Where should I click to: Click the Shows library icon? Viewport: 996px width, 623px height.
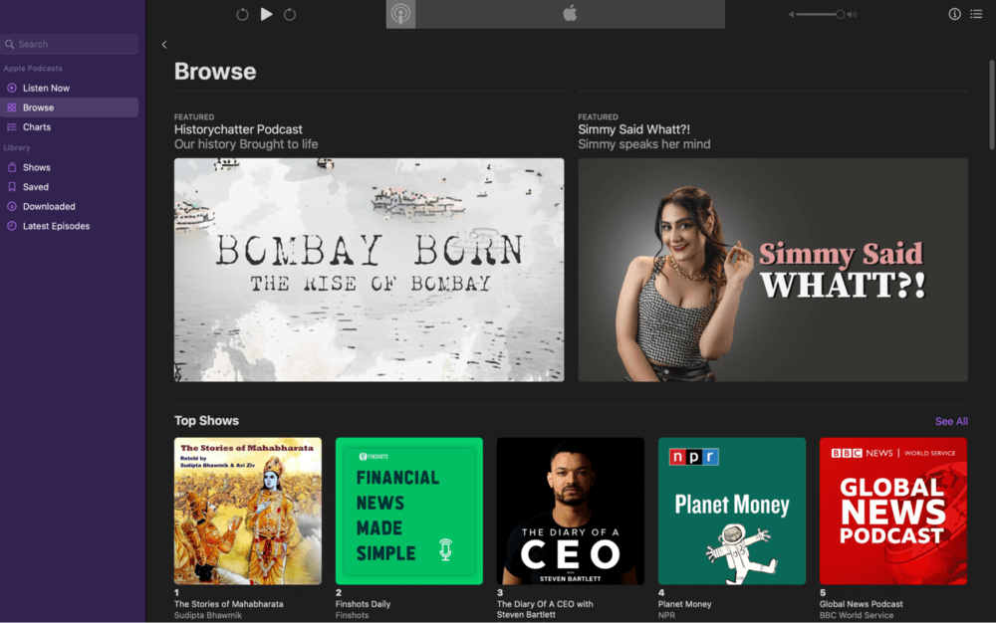tap(11, 167)
